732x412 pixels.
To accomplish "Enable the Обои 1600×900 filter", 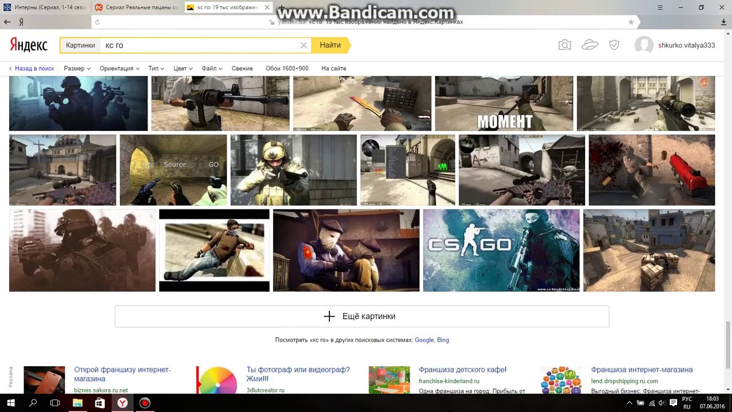I will [287, 68].
